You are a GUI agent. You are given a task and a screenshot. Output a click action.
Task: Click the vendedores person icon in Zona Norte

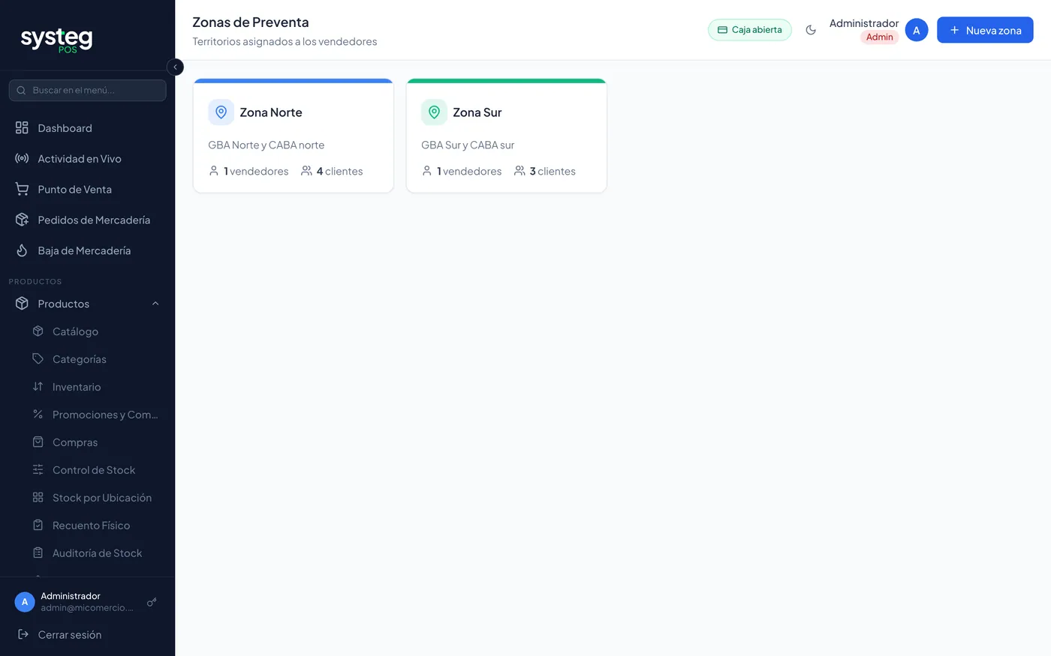click(x=214, y=171)
